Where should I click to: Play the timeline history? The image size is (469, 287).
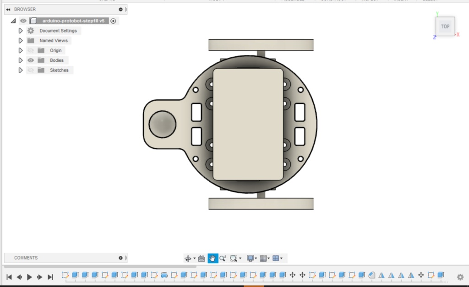coord(29,277)
